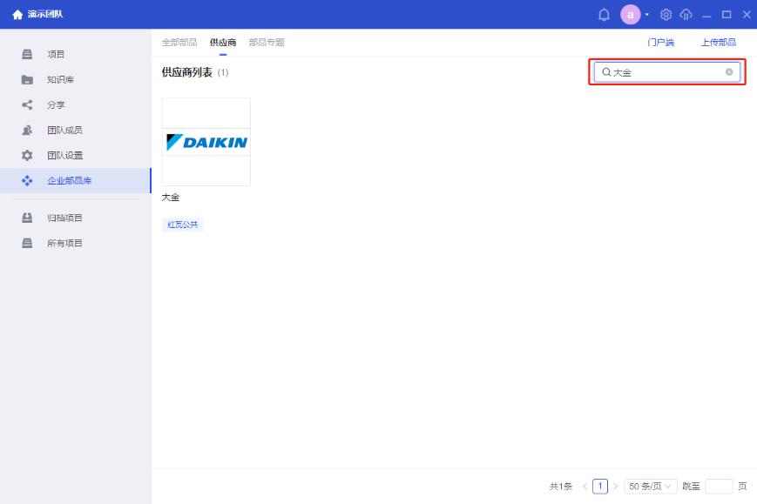Maximize the application window
This screenshot has width=757, height=504.
(x=727, y=15)
